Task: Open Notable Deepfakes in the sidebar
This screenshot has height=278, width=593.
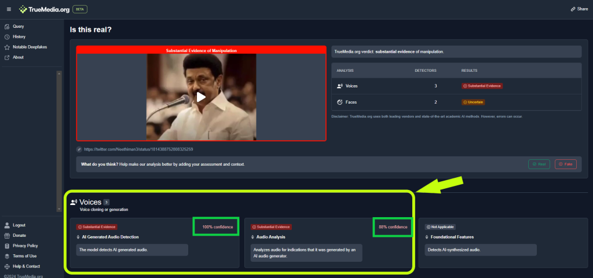Action: tap(30, 47)
